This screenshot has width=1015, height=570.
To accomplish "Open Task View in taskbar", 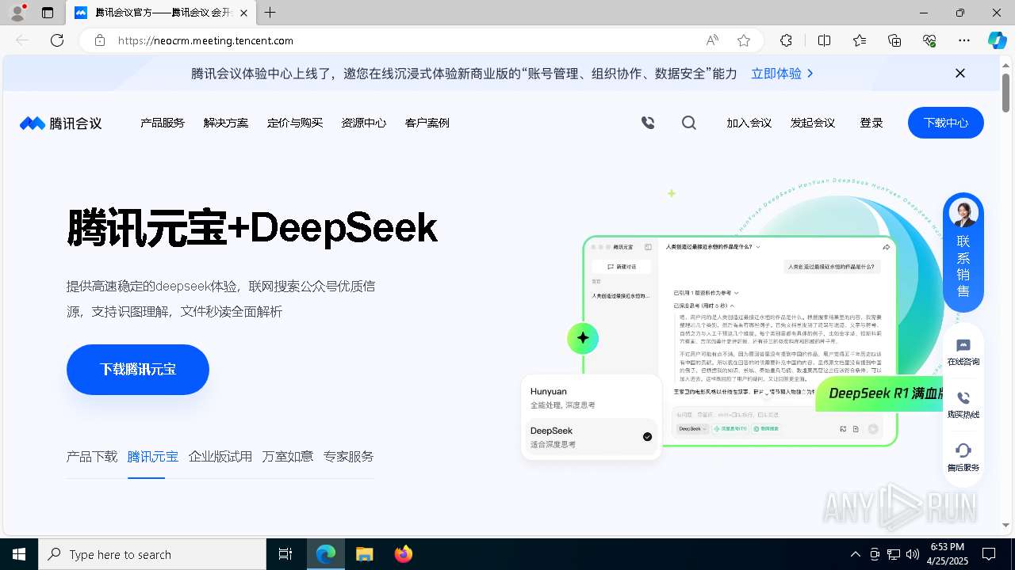I will [285, 554].
